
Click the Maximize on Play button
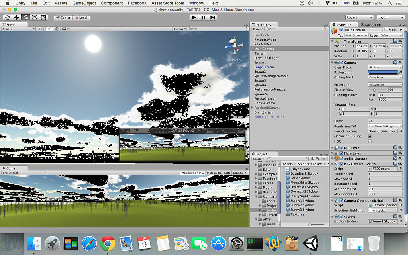[192, 173]
